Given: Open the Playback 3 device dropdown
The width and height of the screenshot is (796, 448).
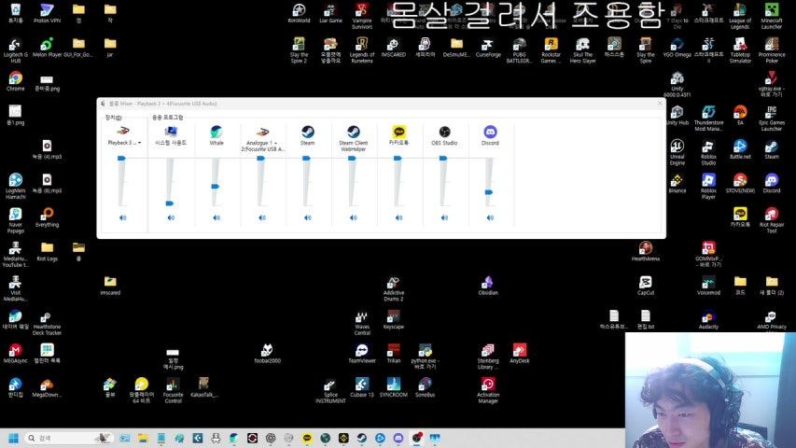Looking at the screenshot, I should pos(124,143).
